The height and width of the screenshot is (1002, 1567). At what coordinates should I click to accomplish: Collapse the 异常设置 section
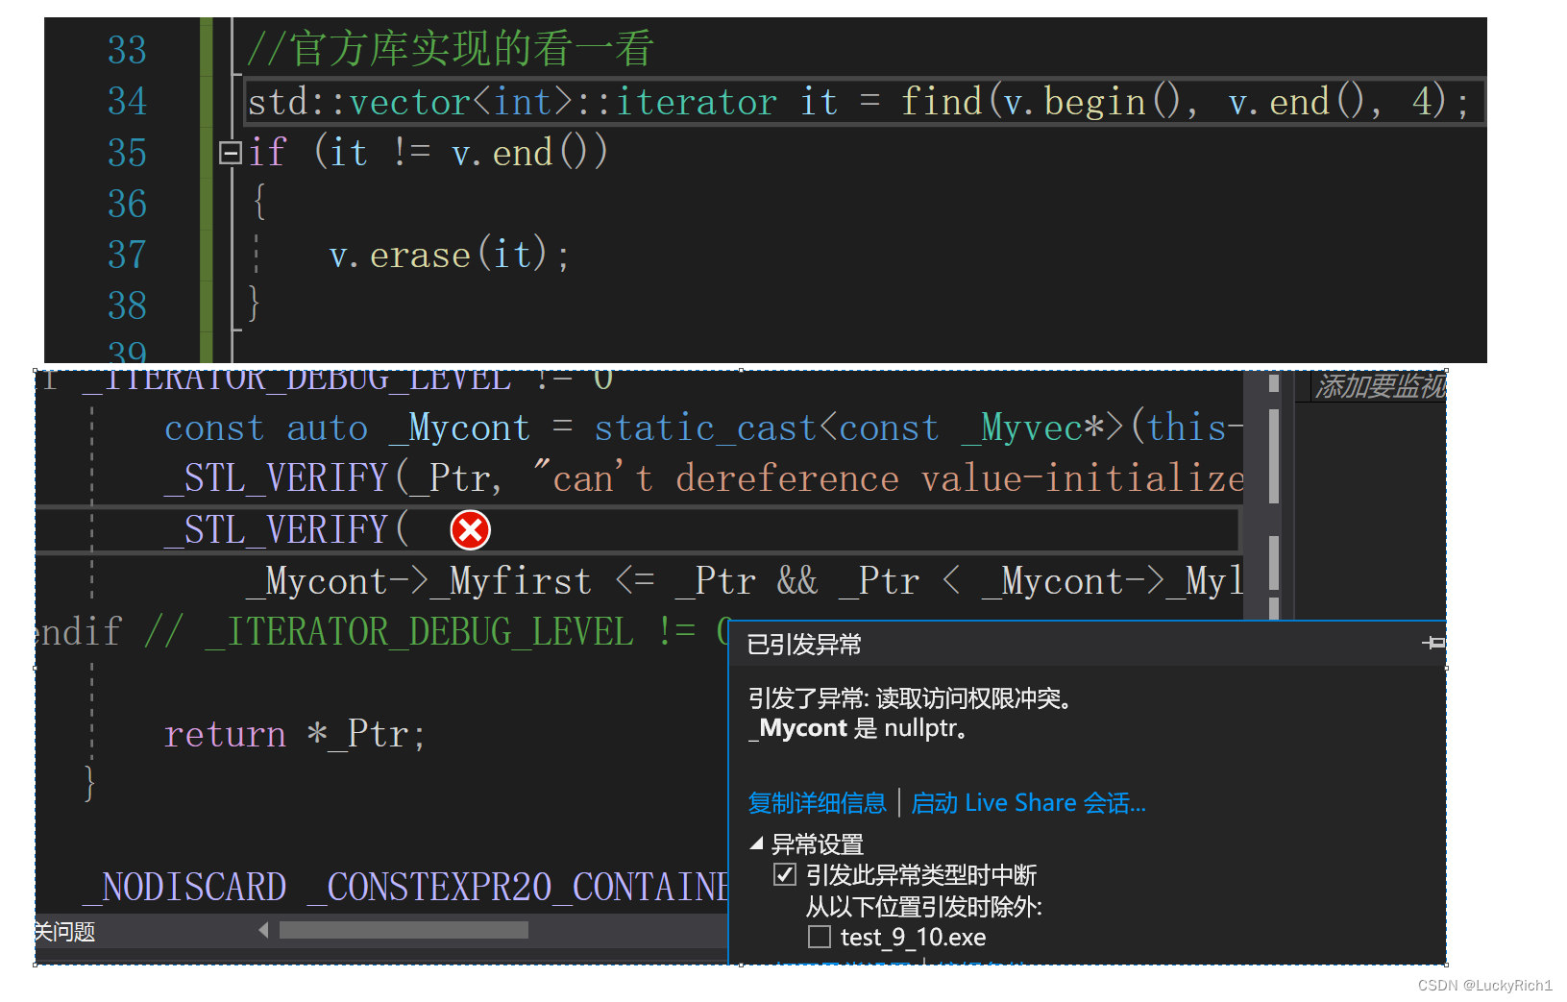pyautogui.click(x=757, y=843)
